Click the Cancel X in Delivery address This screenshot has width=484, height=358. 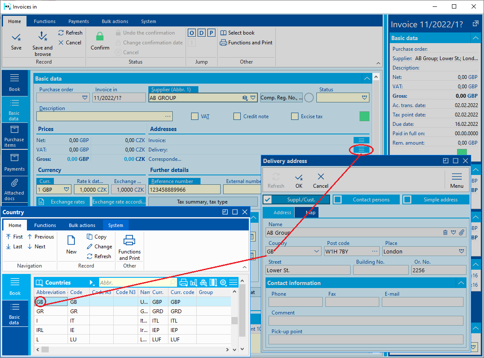point(321,181)
